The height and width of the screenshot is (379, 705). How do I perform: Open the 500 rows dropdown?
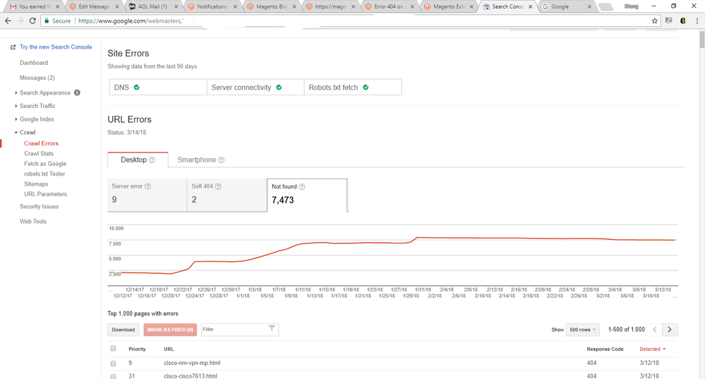tap(582, 330)
